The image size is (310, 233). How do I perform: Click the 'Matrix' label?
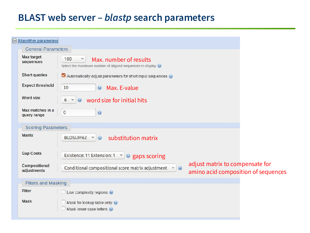click(28, 136)
